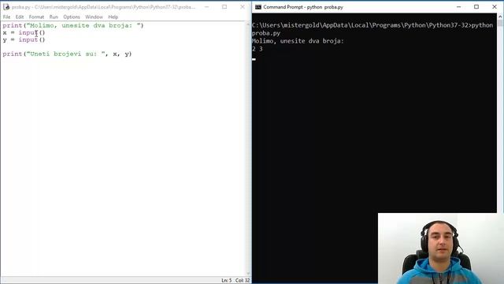
Task: Click the '2 3' input line in Command Prompt
Action: tap(258, 49)
